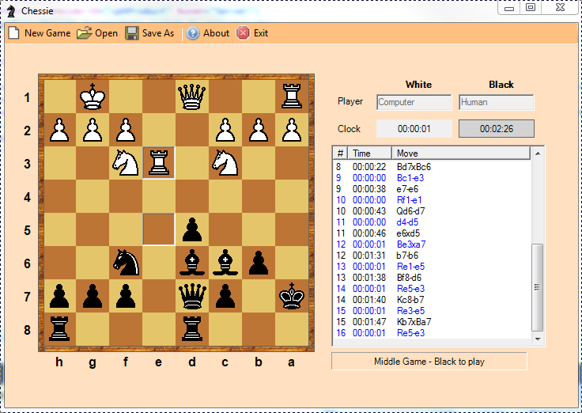Pick the black pawn on d5
The width and height of the screenshot is (582, 413).
click(192, 229)
